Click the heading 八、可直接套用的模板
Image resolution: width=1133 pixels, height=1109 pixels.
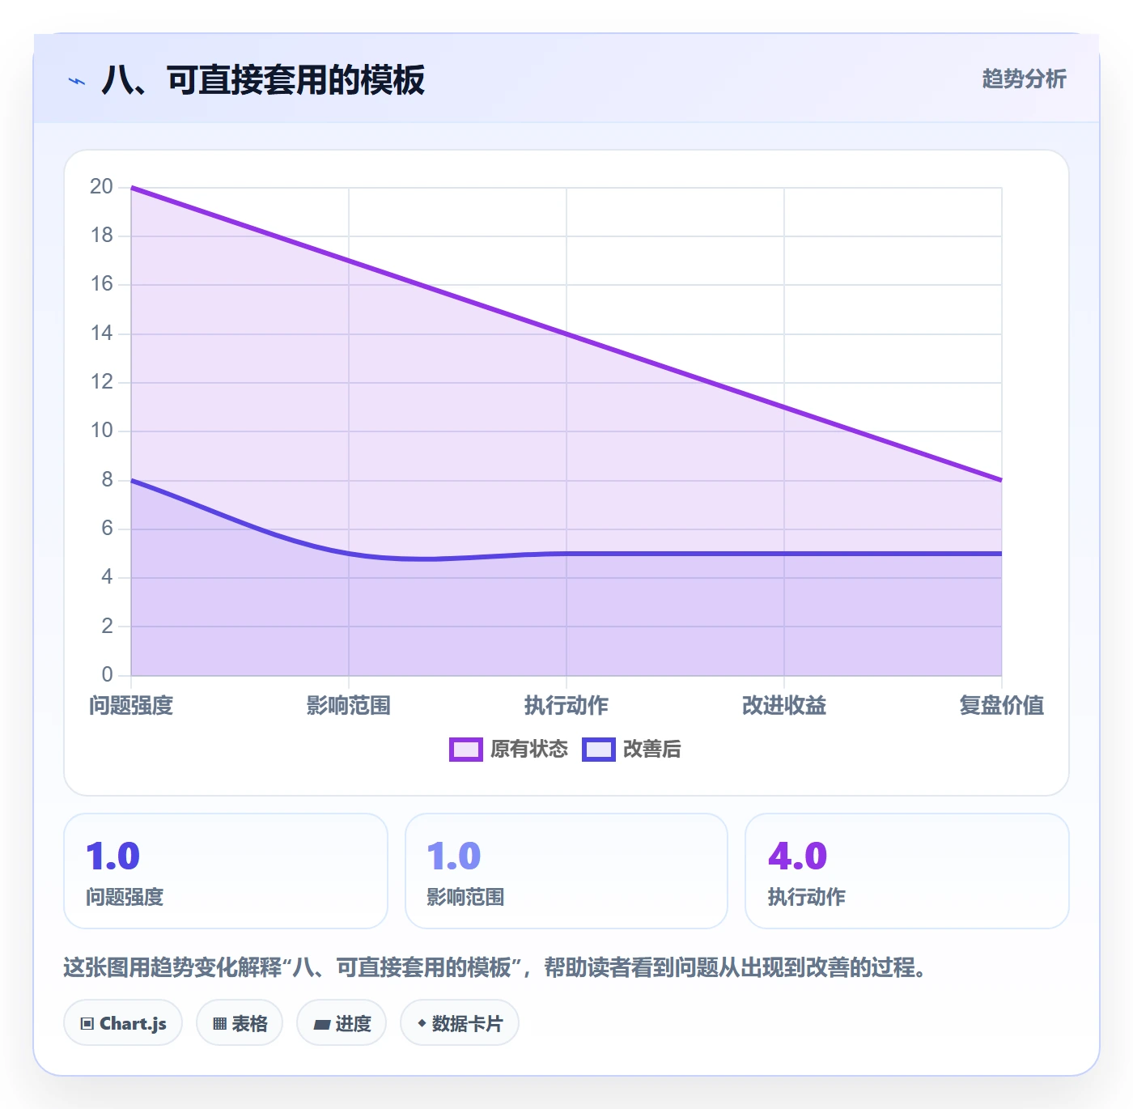coord(263,80)
